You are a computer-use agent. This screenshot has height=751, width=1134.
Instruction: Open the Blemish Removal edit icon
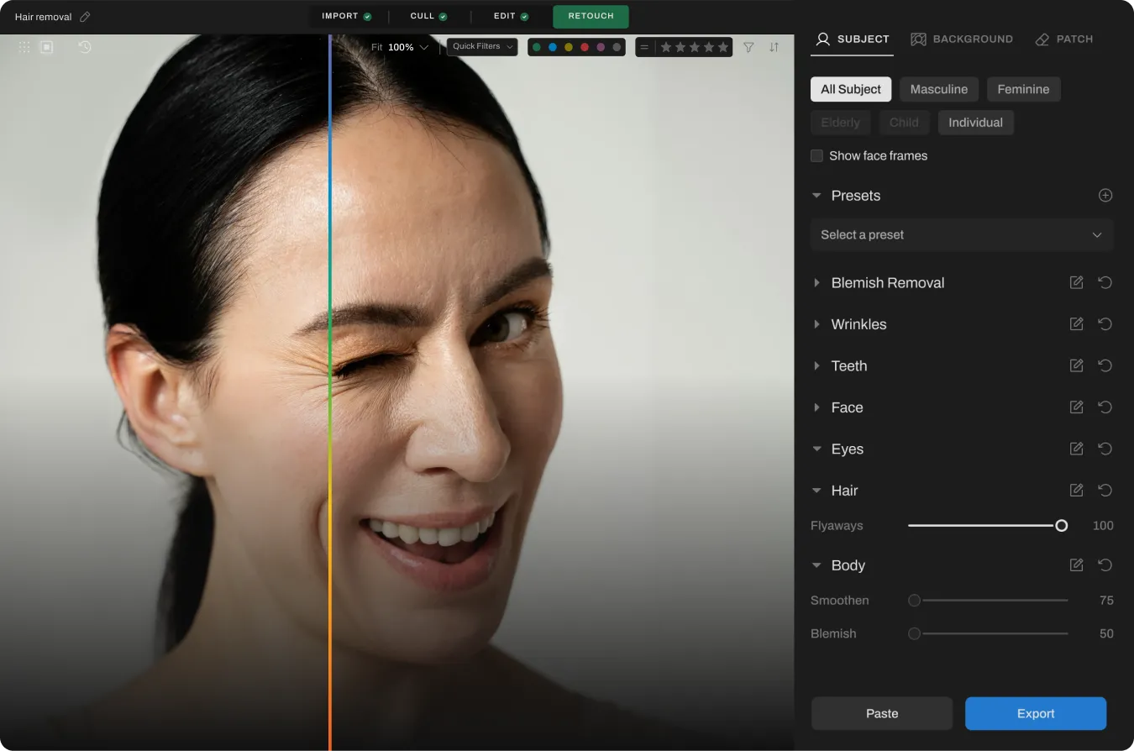(x=1076, y=283)
